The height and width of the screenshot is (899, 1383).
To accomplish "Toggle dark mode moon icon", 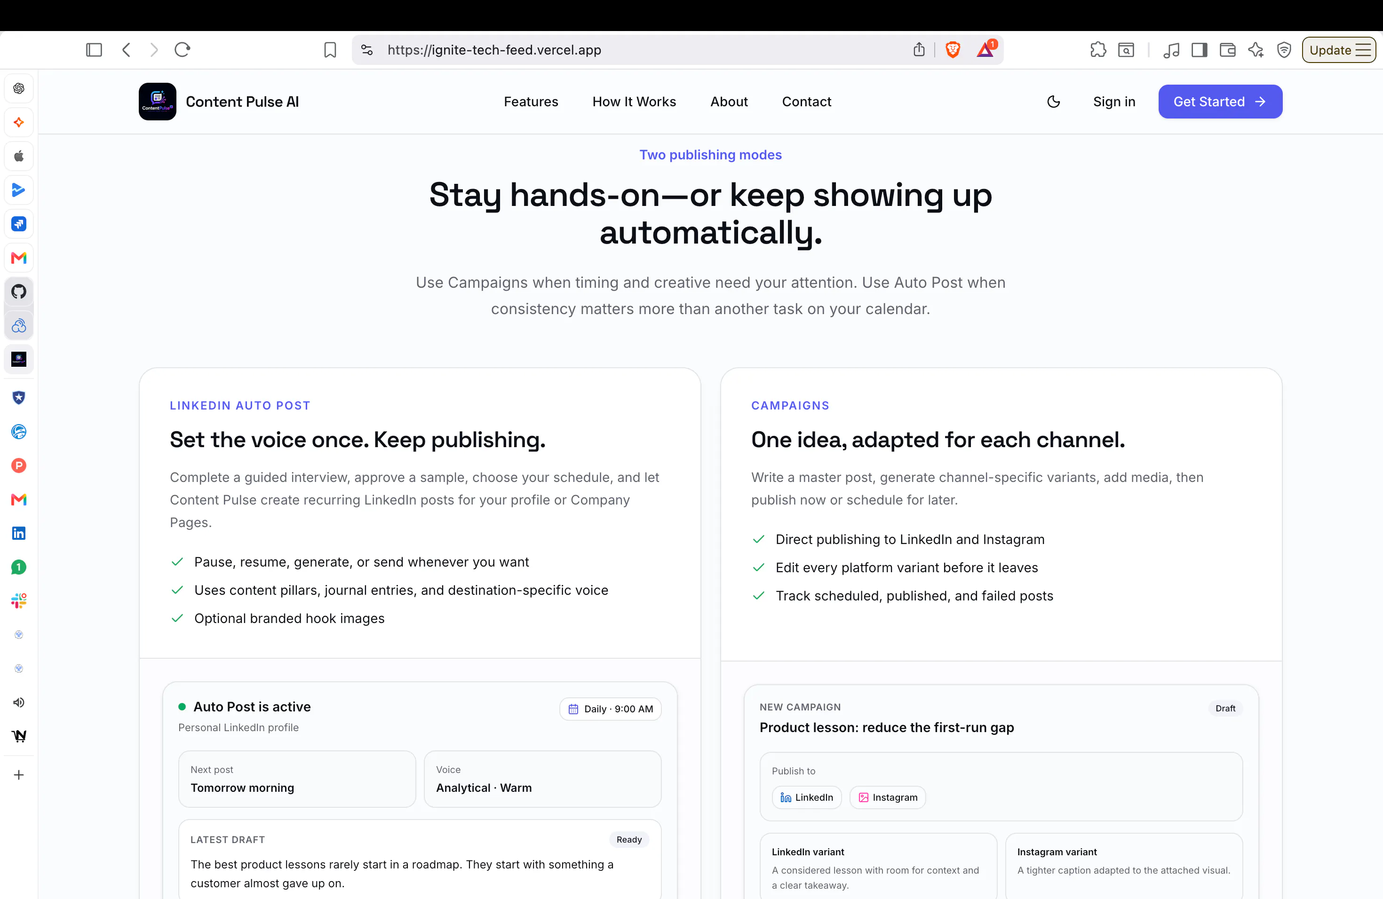I will coord(1054,102).
